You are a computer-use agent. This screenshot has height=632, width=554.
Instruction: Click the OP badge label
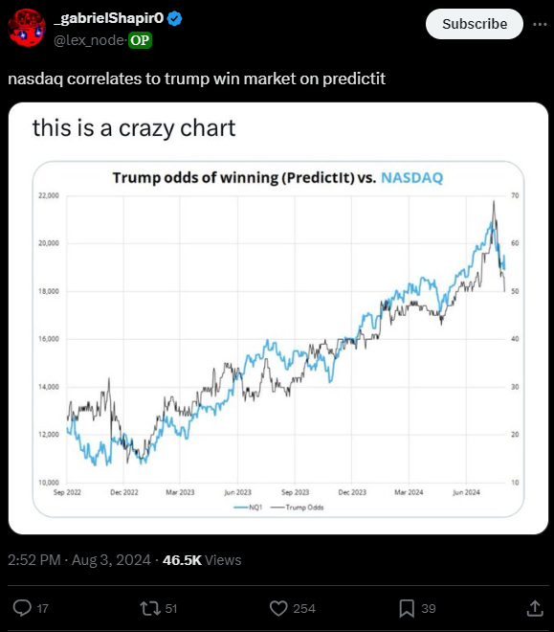140,40
